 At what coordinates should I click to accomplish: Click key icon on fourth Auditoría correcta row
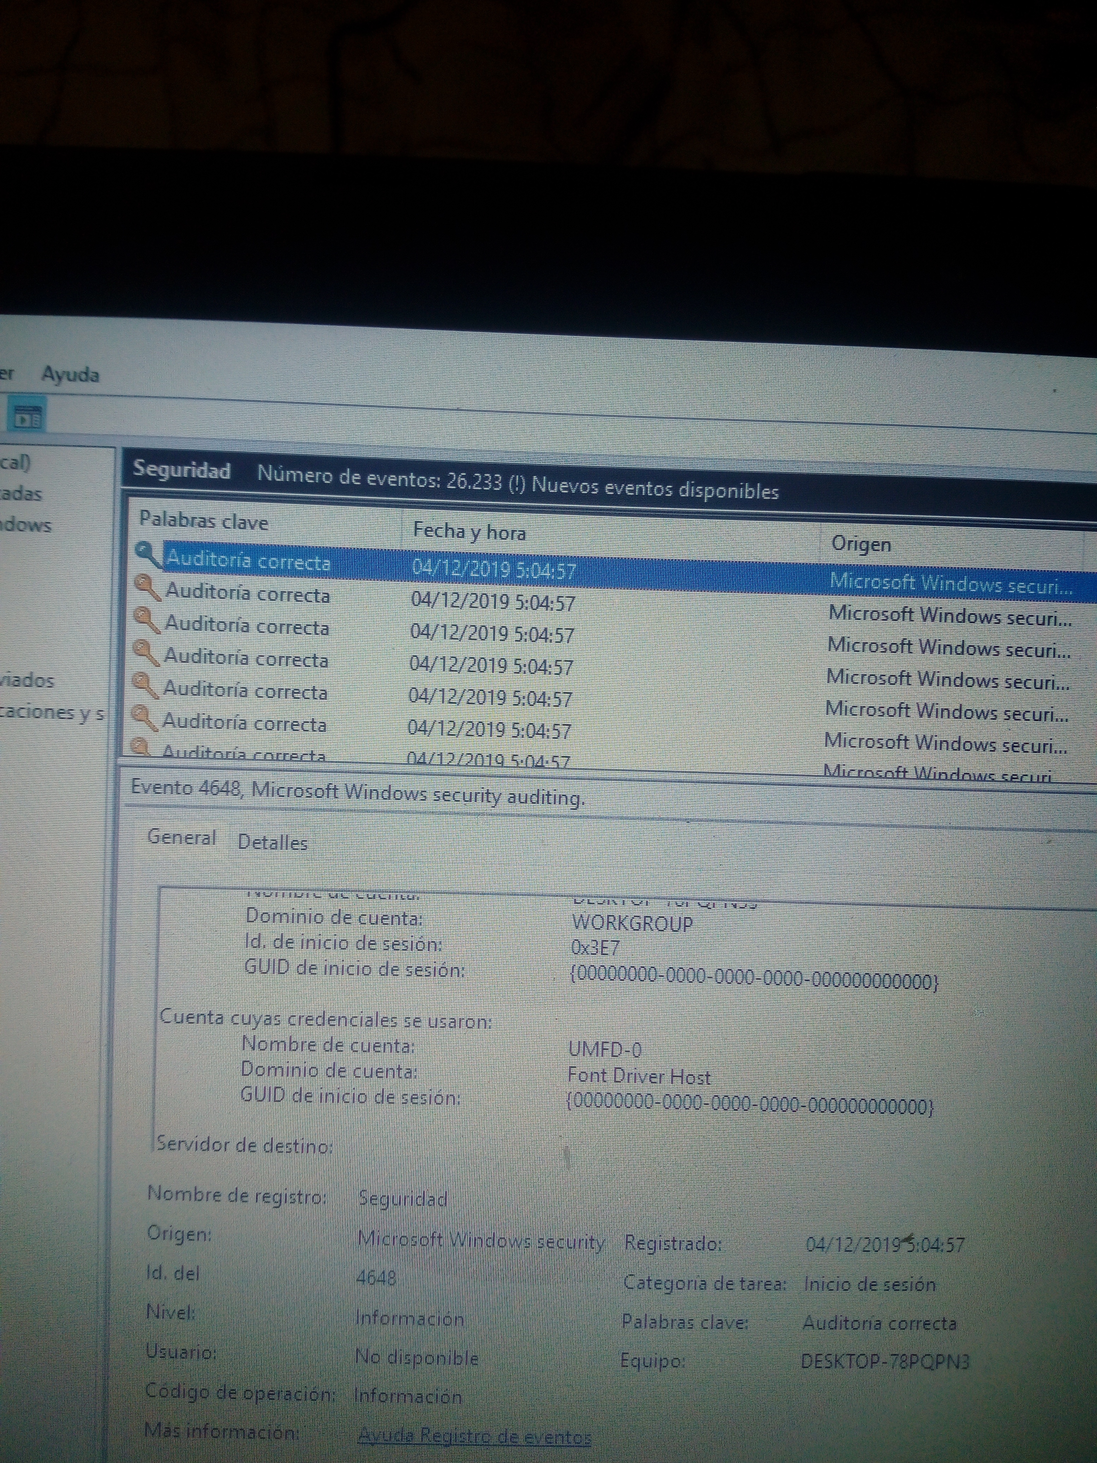coord(145,653)
